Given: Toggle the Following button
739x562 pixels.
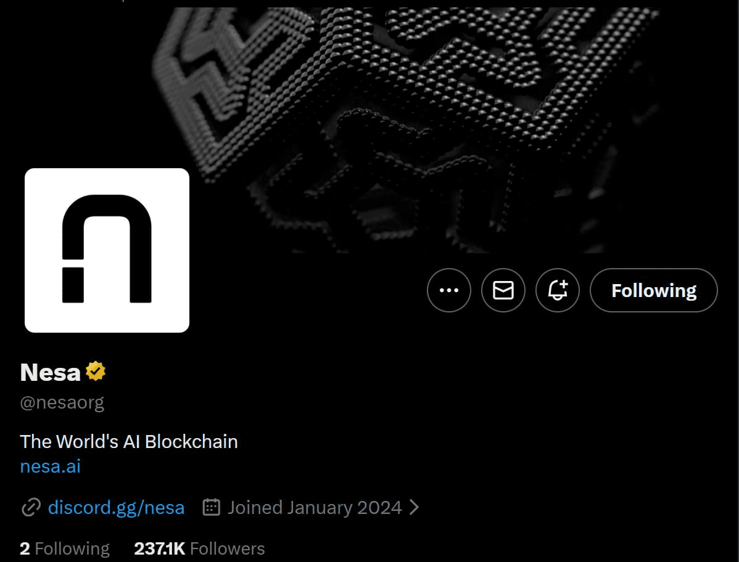Looking at the screenshot, I should tap(654, 290).
